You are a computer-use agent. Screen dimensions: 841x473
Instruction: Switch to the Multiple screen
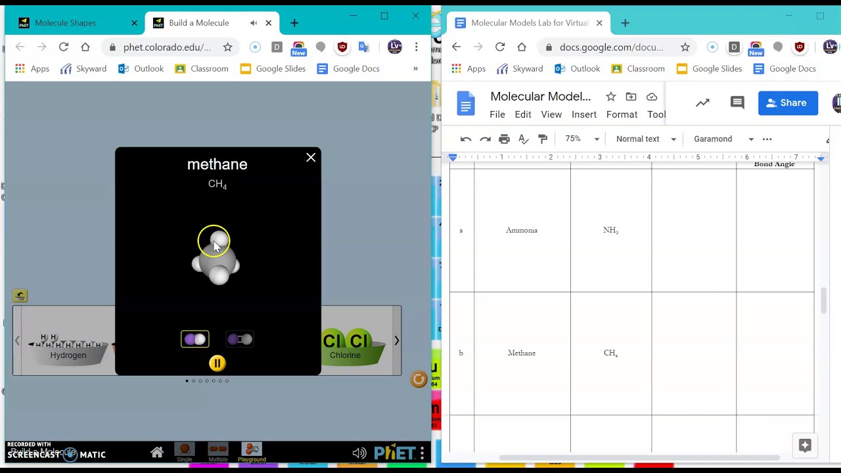[217, 453]
